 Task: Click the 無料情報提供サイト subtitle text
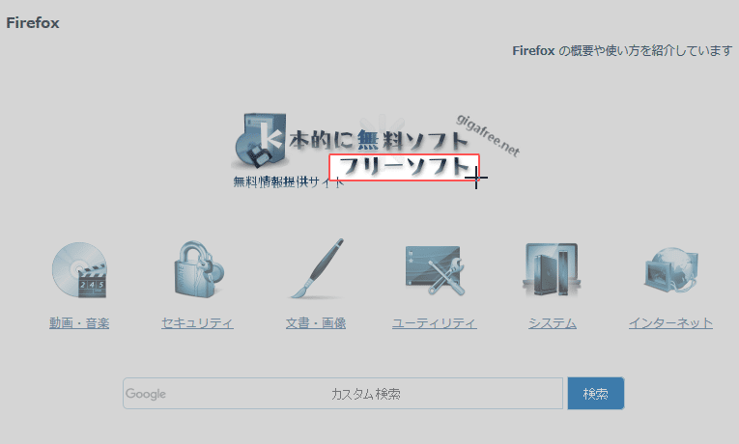(x=289, y=181)
